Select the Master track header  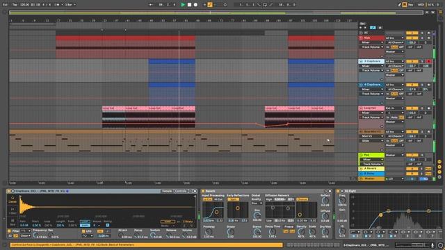371,179
